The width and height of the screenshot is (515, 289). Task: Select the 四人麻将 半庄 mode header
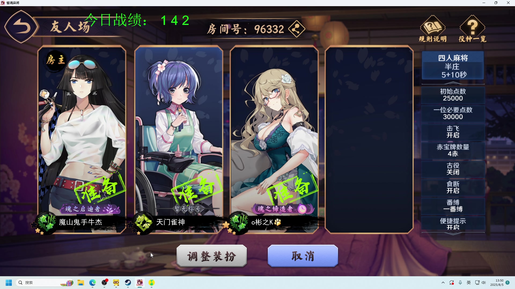(453, 66)
